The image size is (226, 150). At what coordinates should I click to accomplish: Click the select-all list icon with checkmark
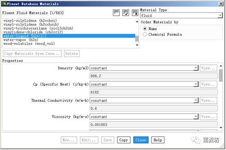(126, 13)
